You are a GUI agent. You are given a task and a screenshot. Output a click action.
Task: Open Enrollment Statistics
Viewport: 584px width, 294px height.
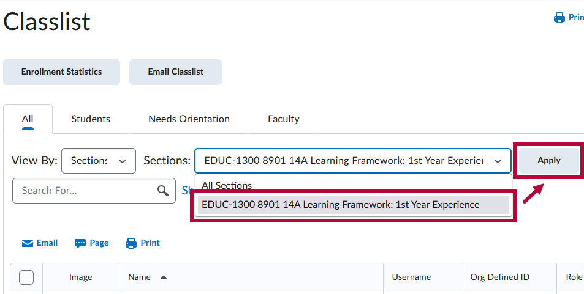click(x=61, y=72)
